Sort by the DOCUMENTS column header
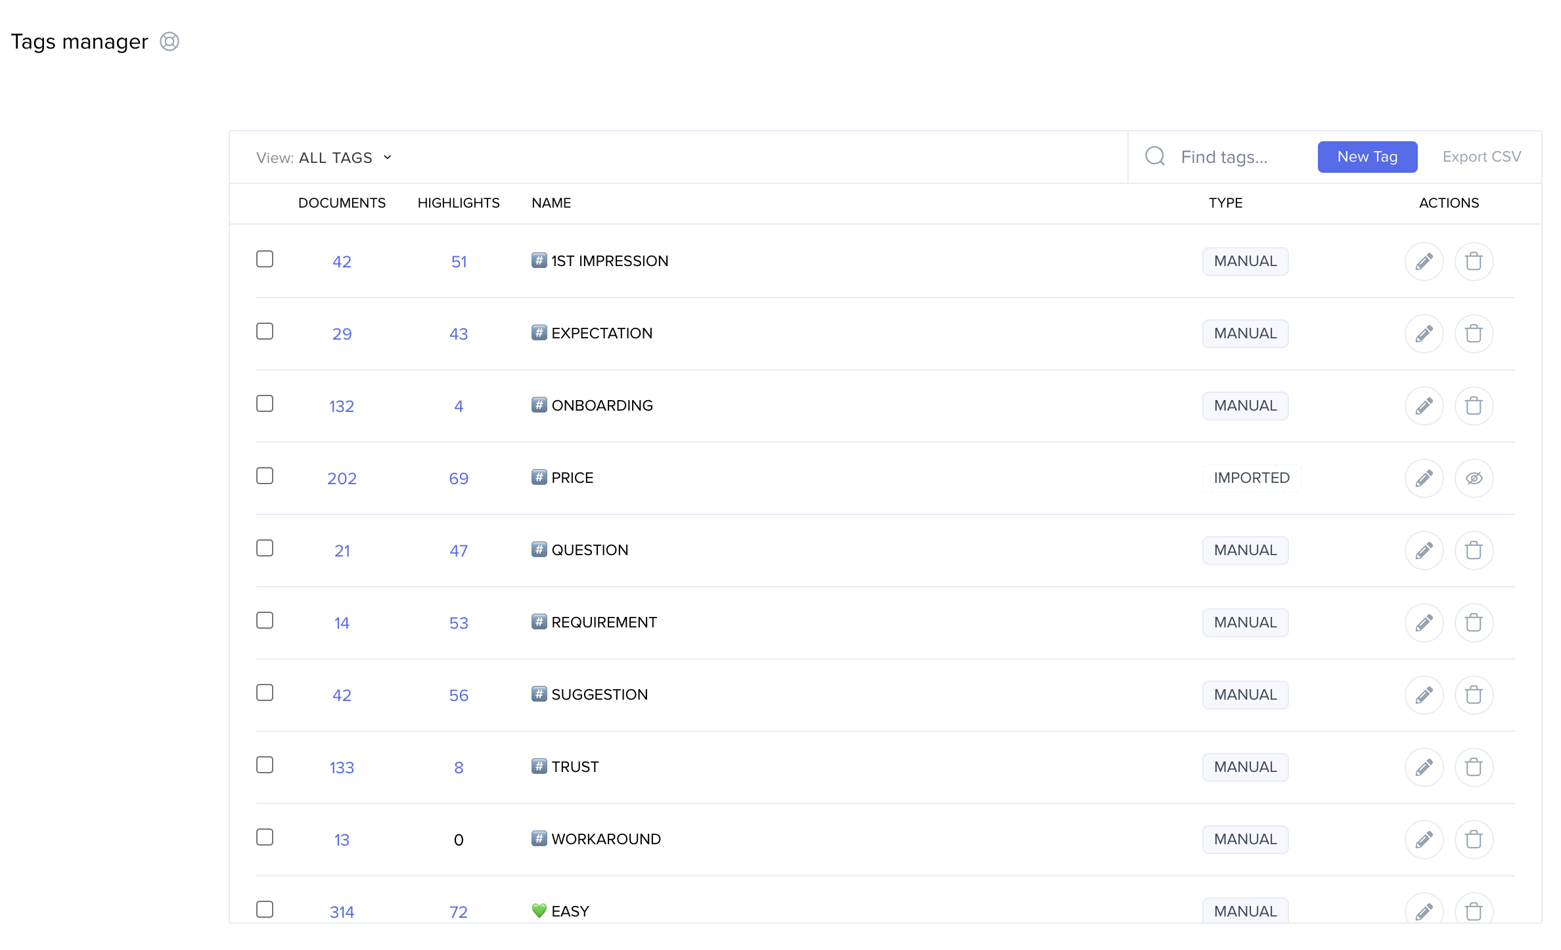The height and width of the screenshot is (950, 1561). [342, 203]
